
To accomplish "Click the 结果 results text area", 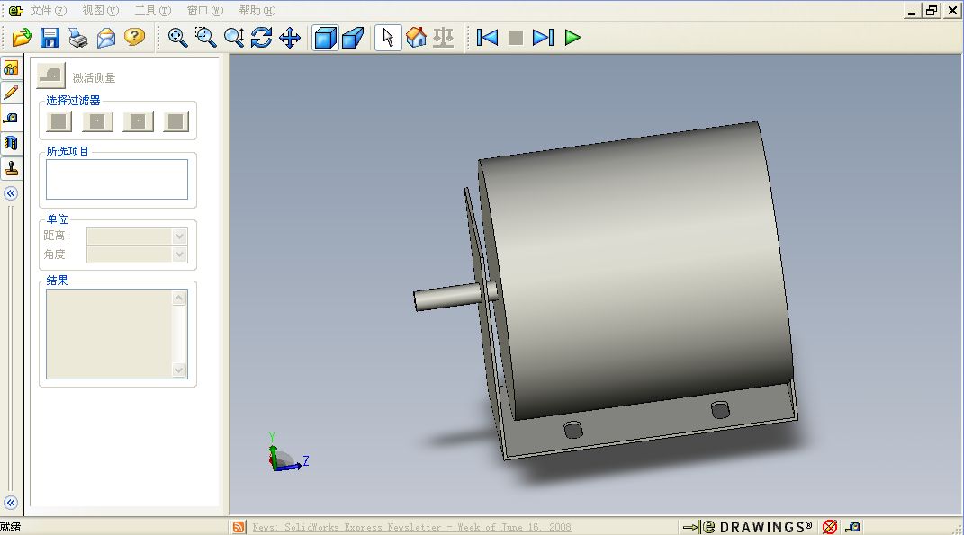I will (x=110, y=334).
